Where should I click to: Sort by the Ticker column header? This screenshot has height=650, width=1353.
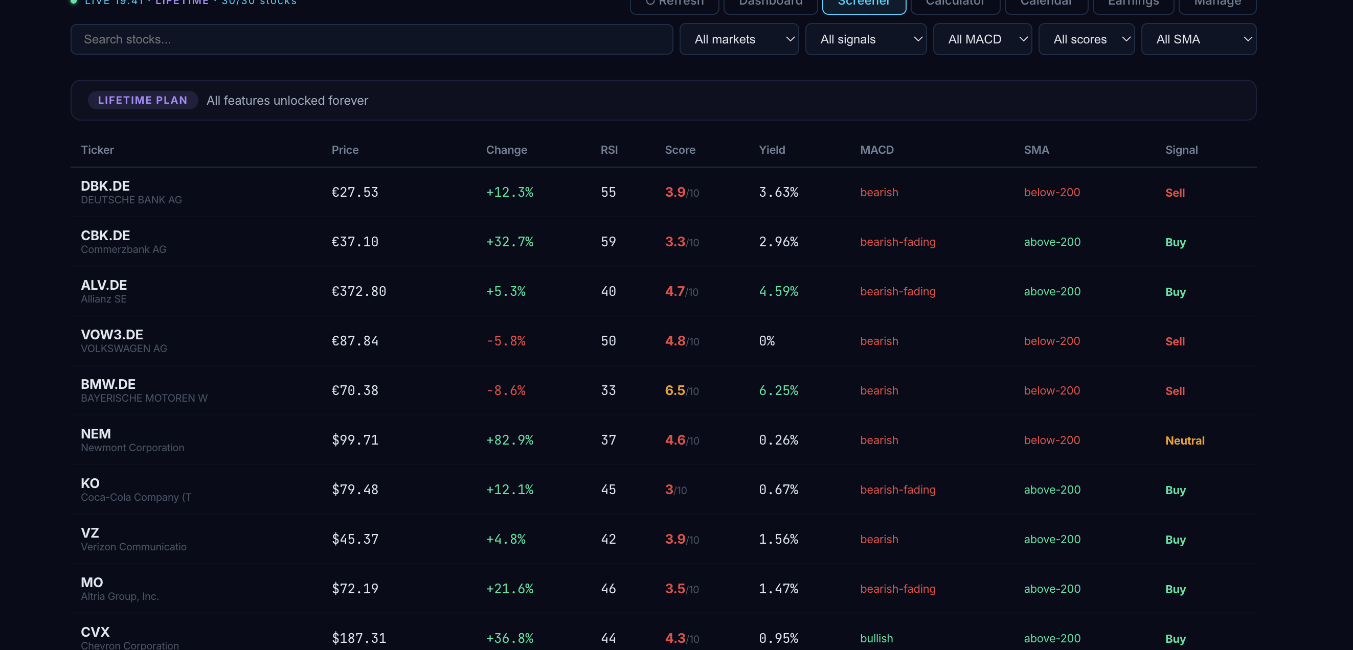point(97,150)
